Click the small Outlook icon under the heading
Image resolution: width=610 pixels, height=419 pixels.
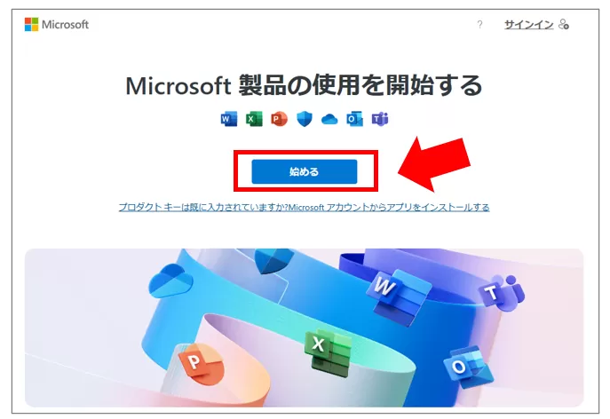(355, 119)
